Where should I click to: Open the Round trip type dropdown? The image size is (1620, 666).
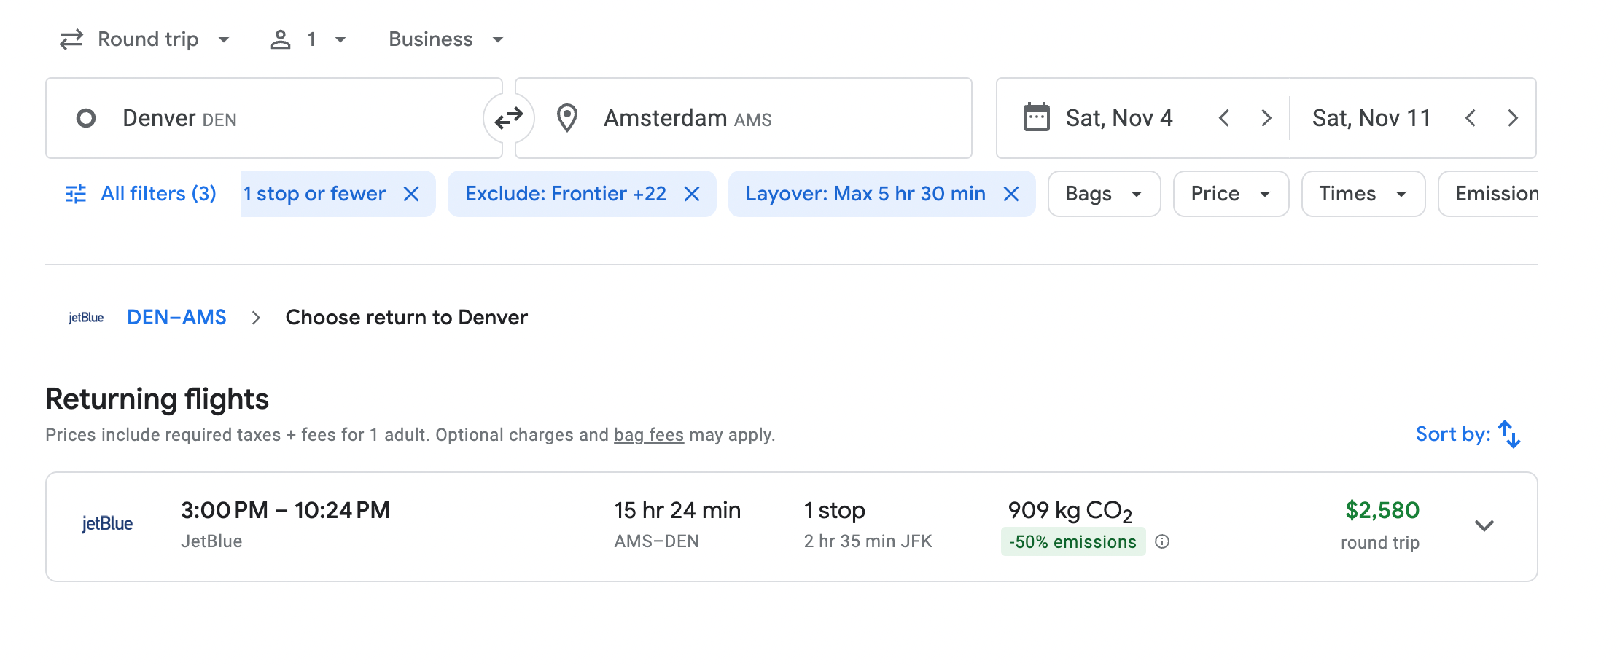[144, 39]
